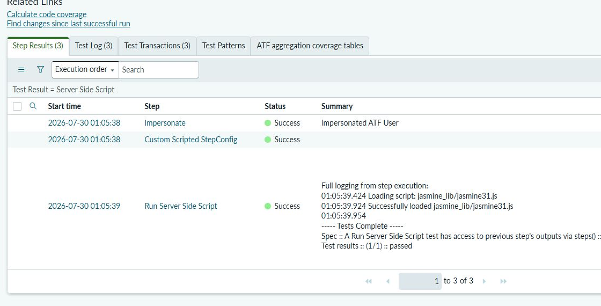Open the Impersonate step link

165,123
